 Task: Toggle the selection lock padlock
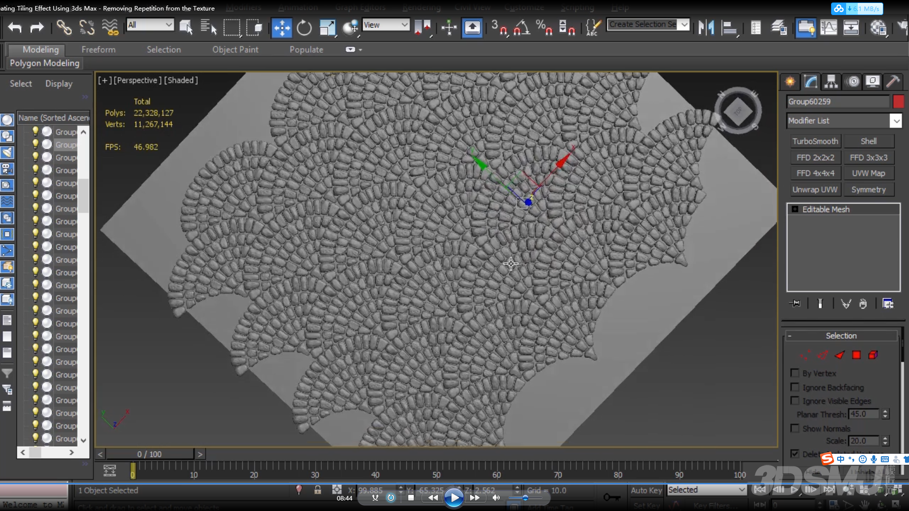(318, 490)
